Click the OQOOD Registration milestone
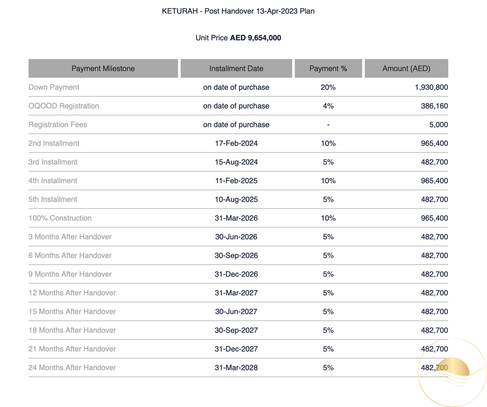This screenshot has width=487, height=407. [64, 106]
